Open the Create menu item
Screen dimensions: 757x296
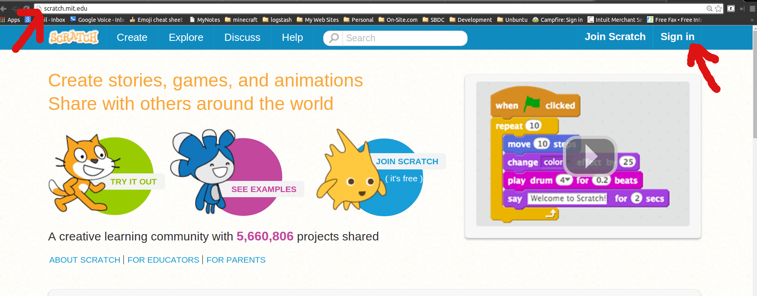click(132, 37)
